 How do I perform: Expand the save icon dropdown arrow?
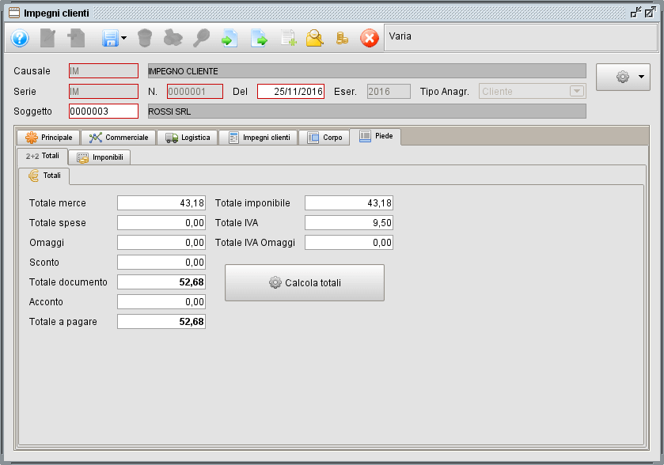pyautogui.click(x=124, y=39)
